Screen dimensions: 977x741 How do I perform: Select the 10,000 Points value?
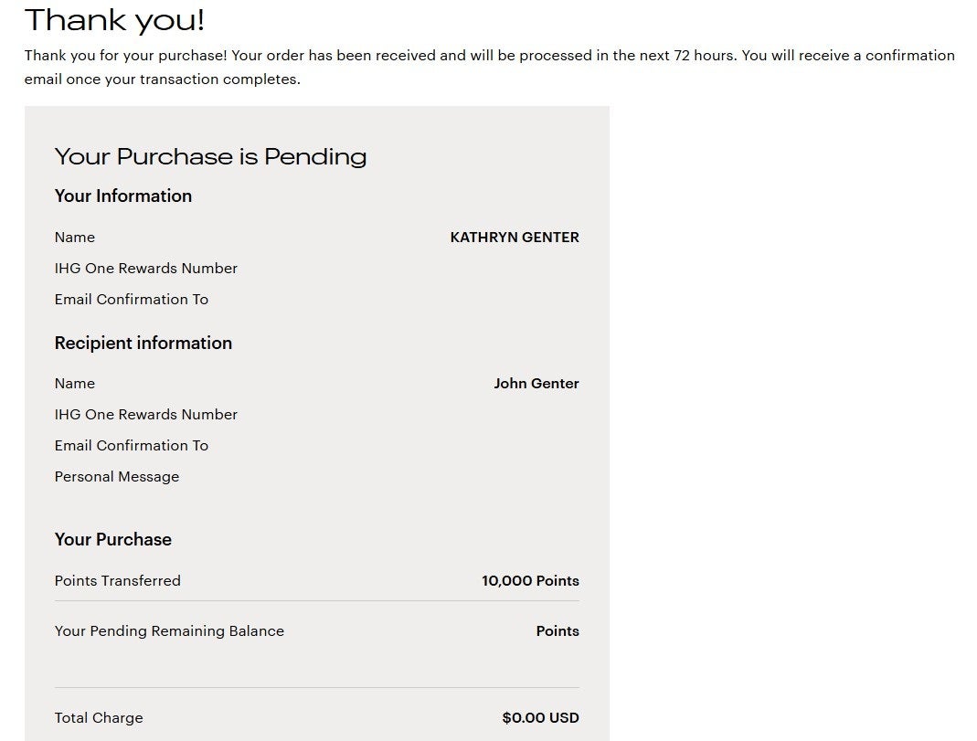[x=530, y=581]
